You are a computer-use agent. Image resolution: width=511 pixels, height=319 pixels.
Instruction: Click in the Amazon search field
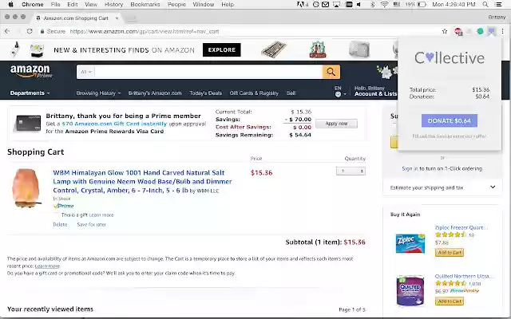[208, 72]
